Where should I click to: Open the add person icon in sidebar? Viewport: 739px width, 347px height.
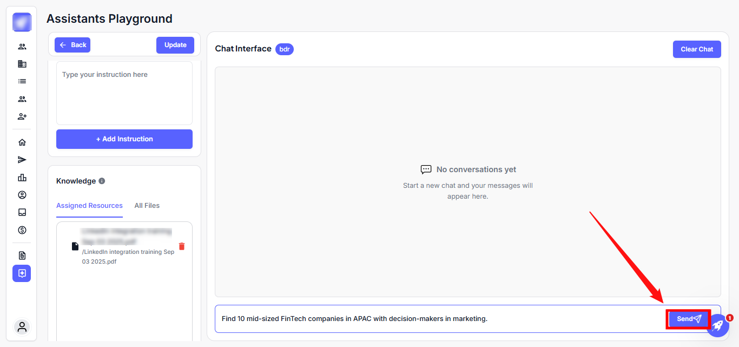click(22, 116)
